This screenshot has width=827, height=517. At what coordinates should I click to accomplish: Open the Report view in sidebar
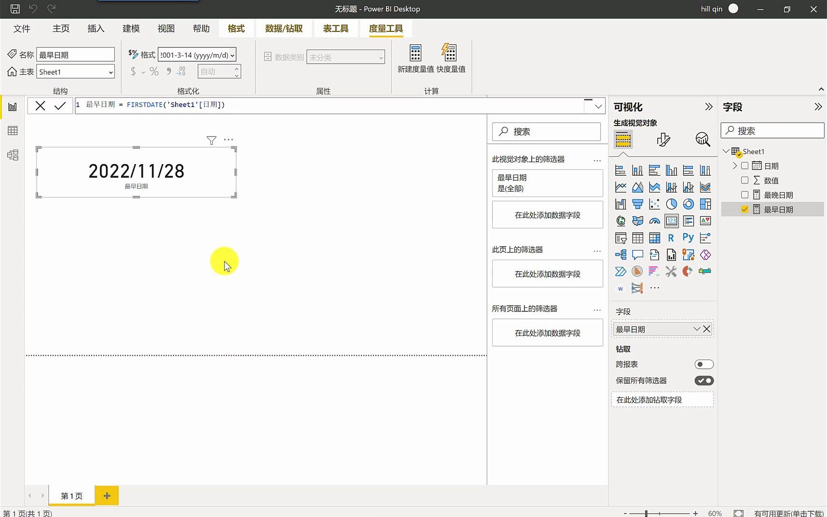[13, 107]
